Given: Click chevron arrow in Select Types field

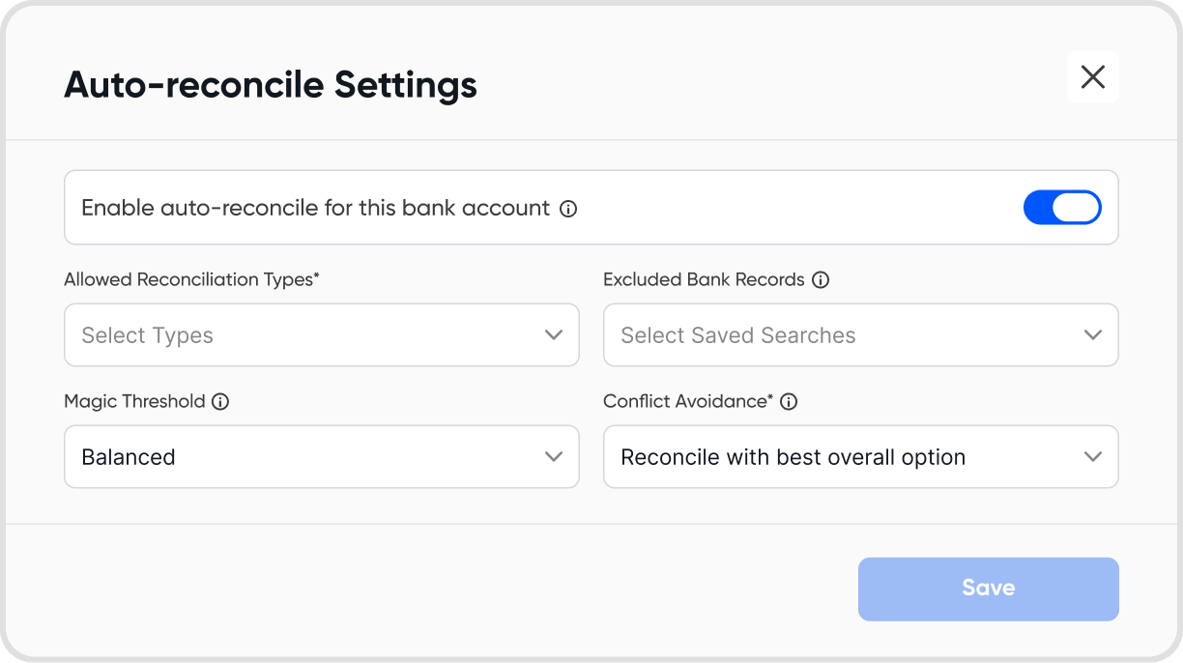Looking at the screenshot, I should (x=554, y=335).
